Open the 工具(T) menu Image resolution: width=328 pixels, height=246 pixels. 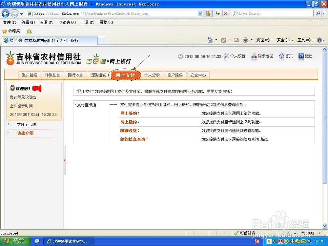(x=88, y=22)
